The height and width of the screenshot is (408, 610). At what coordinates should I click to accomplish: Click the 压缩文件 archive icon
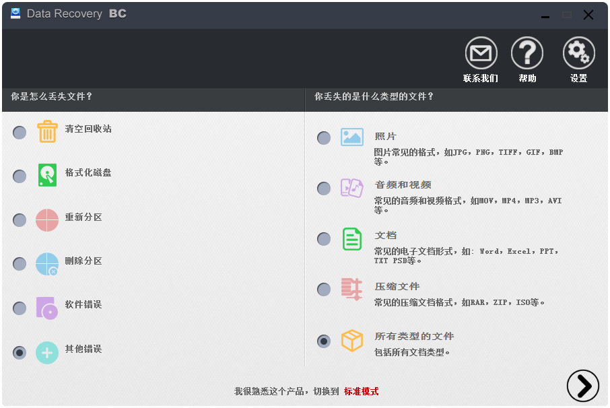tap(351, 290)
